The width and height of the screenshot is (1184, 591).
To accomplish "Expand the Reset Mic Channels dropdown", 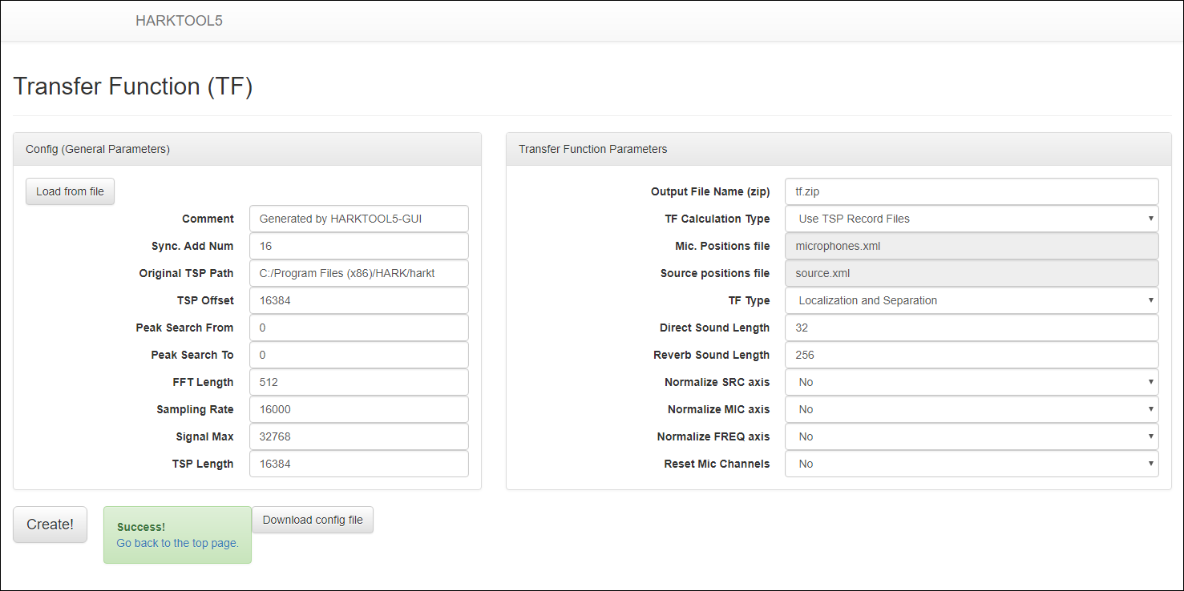I will click(971, 464).
